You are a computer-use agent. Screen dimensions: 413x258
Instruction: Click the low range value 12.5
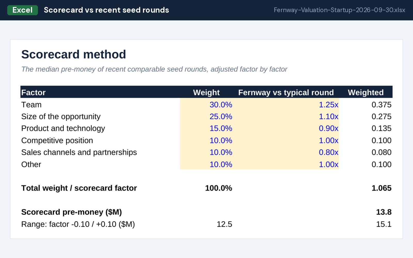pos(224,224)
